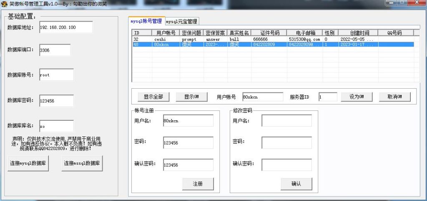Click the email cell 531530@qq.com

[304, 40]
